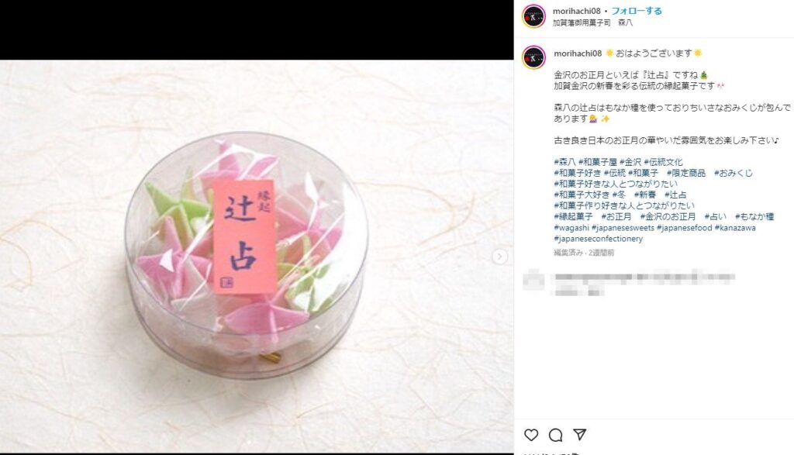This screenshot has width=794, height=455.
Task: Click the フォローする follow button
Action: pyautogui.click(x=637, y=11)
